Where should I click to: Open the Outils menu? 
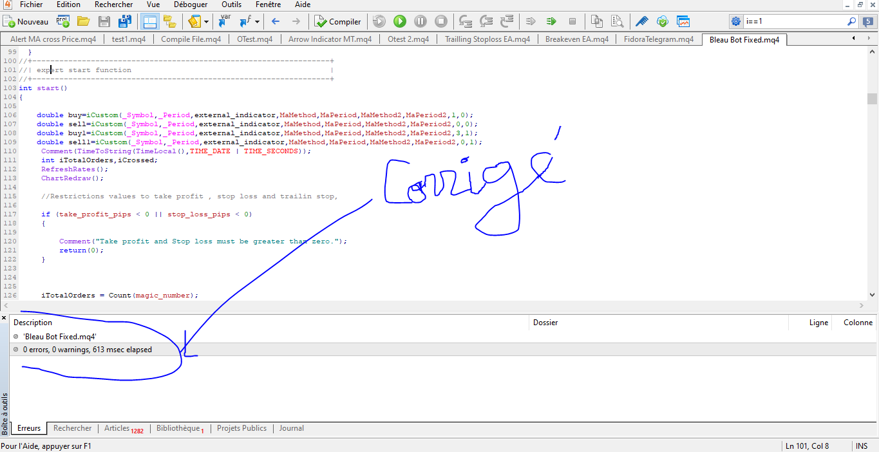232,5
